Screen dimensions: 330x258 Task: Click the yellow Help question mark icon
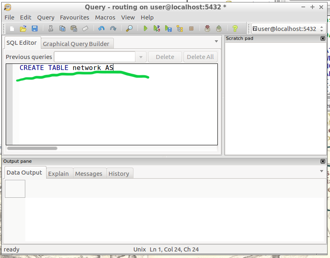pyautogui.click(x=235, y=28)
